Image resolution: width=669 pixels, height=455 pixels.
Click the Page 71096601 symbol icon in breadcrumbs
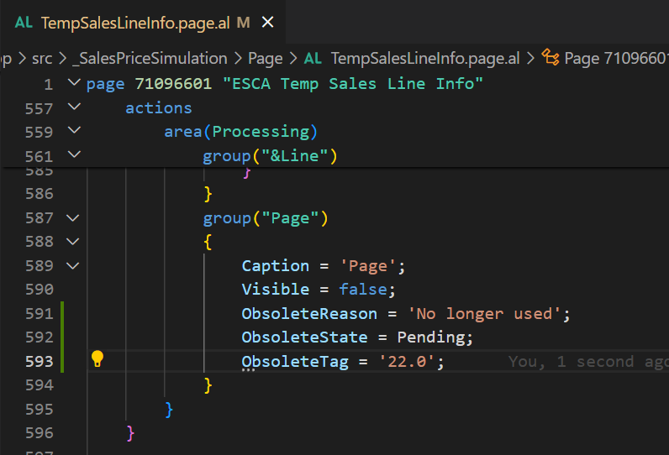pyautogui.click(x=550, y=58)
